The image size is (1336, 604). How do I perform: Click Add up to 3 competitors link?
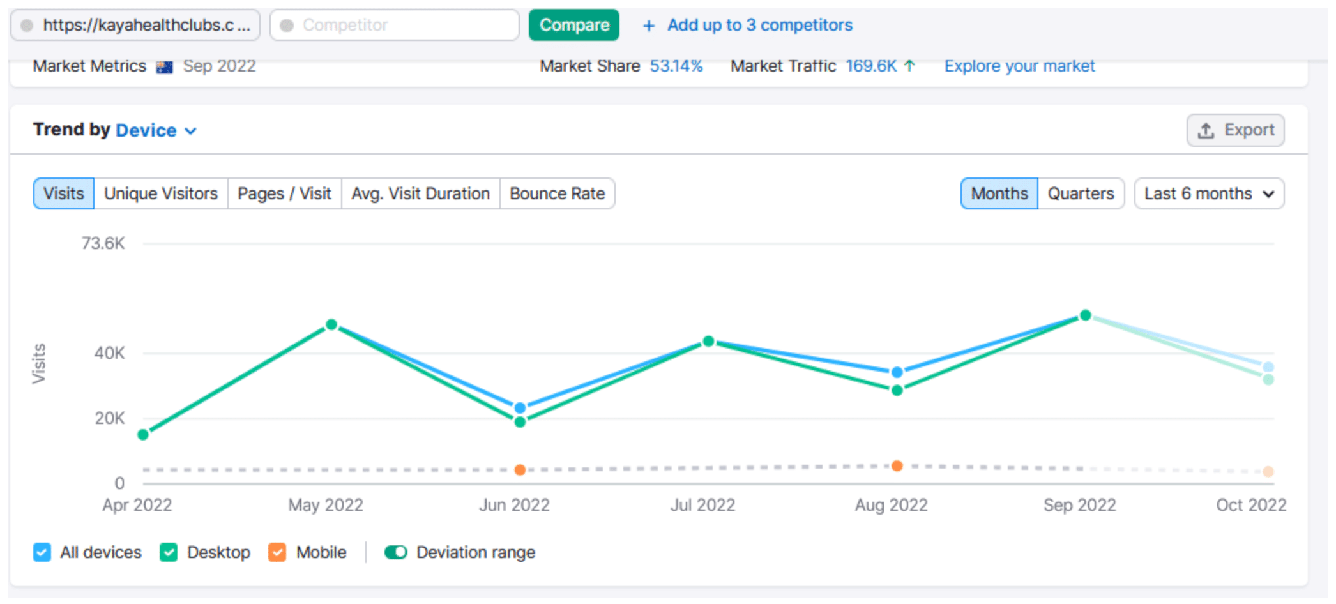point(760,25)
